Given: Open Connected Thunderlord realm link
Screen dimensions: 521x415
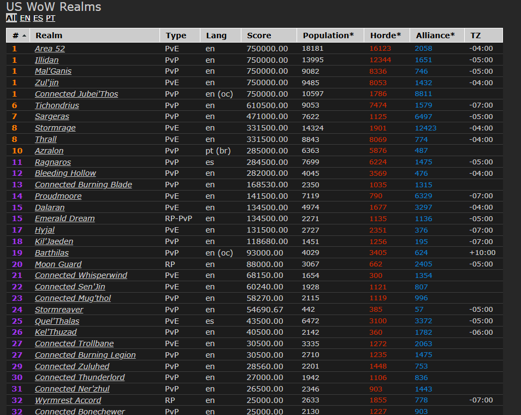Looking at the screenshot, I should tap(80, 377).
